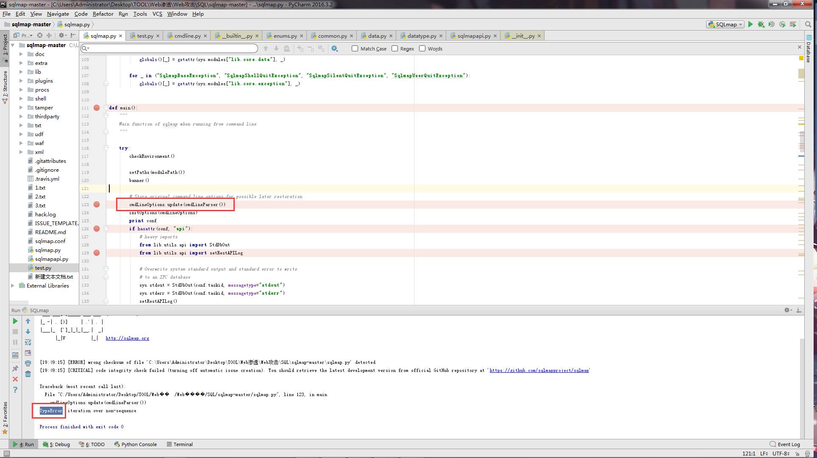Toggle breakpoint on line 126

coord(97,229)
